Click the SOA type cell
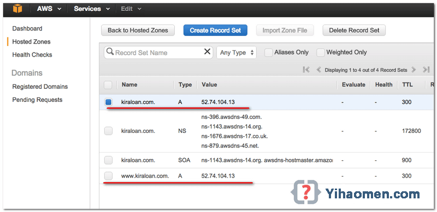The height and width of the screenshot is (212, 437). click(x=184, y=160)
